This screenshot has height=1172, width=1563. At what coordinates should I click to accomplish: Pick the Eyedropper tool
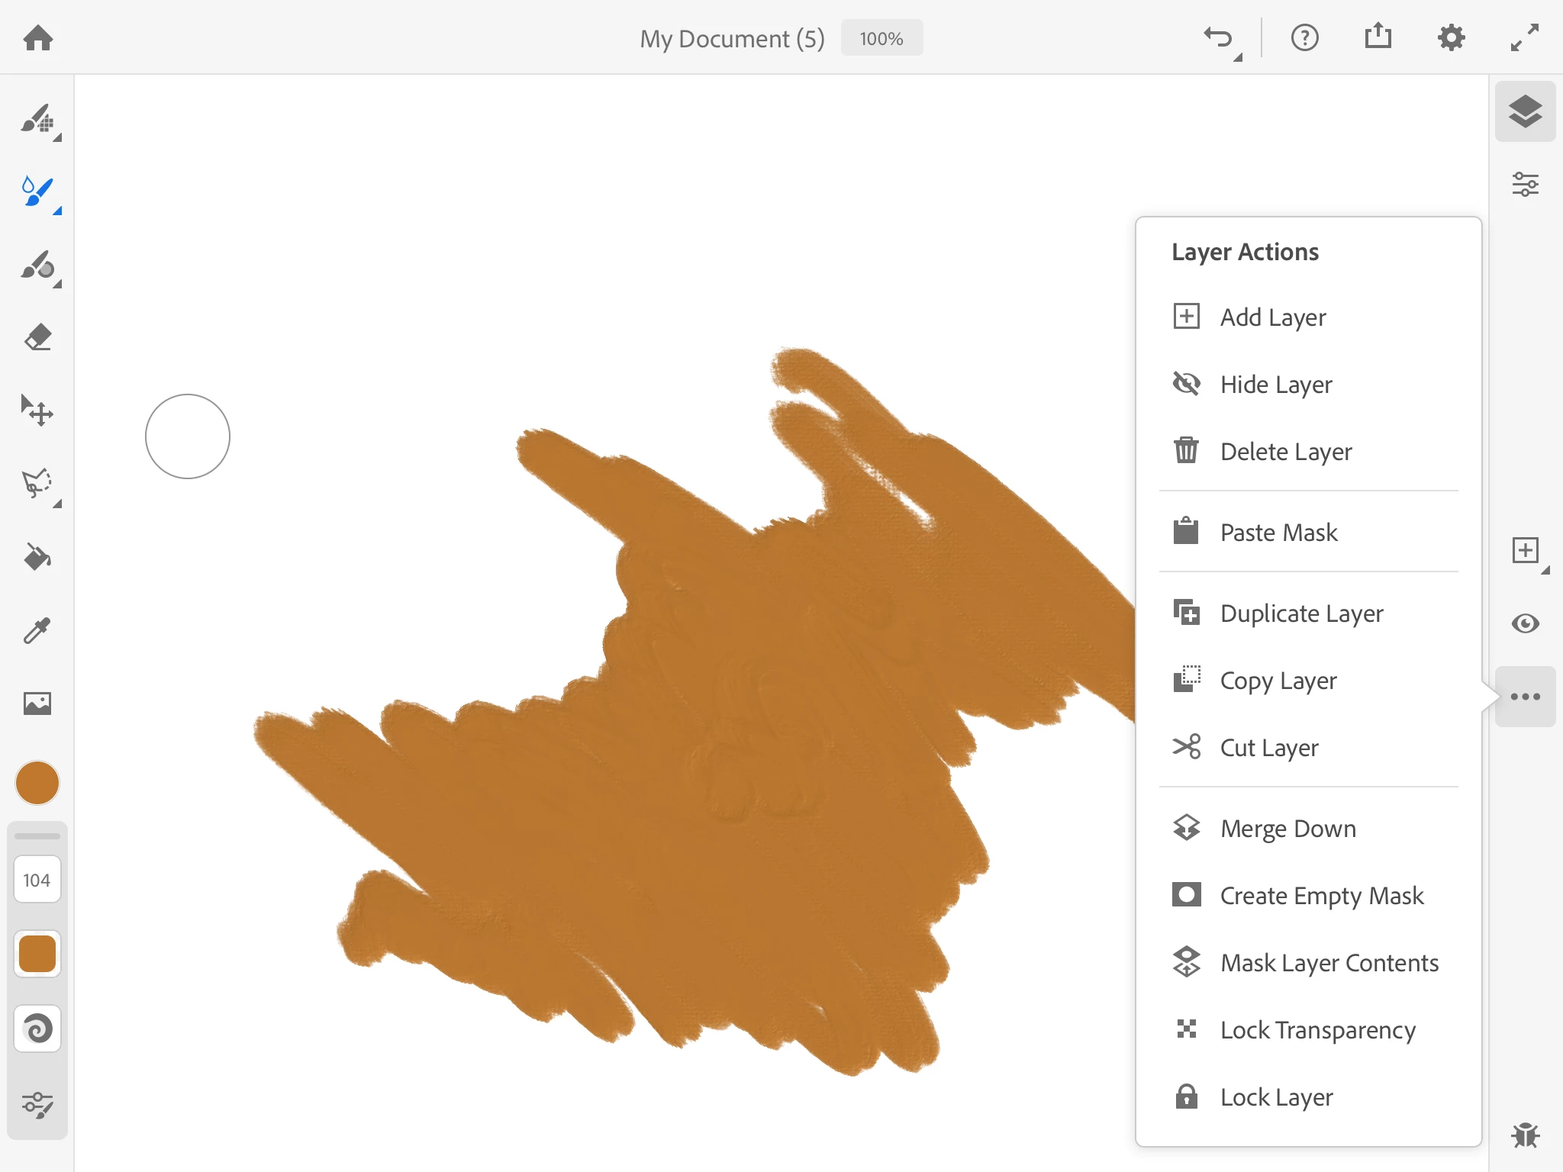coord(37,630)
